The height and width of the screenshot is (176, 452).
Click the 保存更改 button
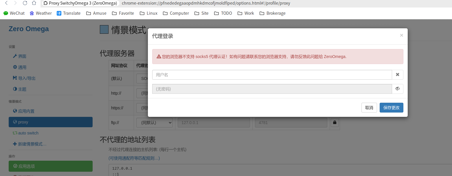[392, 108]
